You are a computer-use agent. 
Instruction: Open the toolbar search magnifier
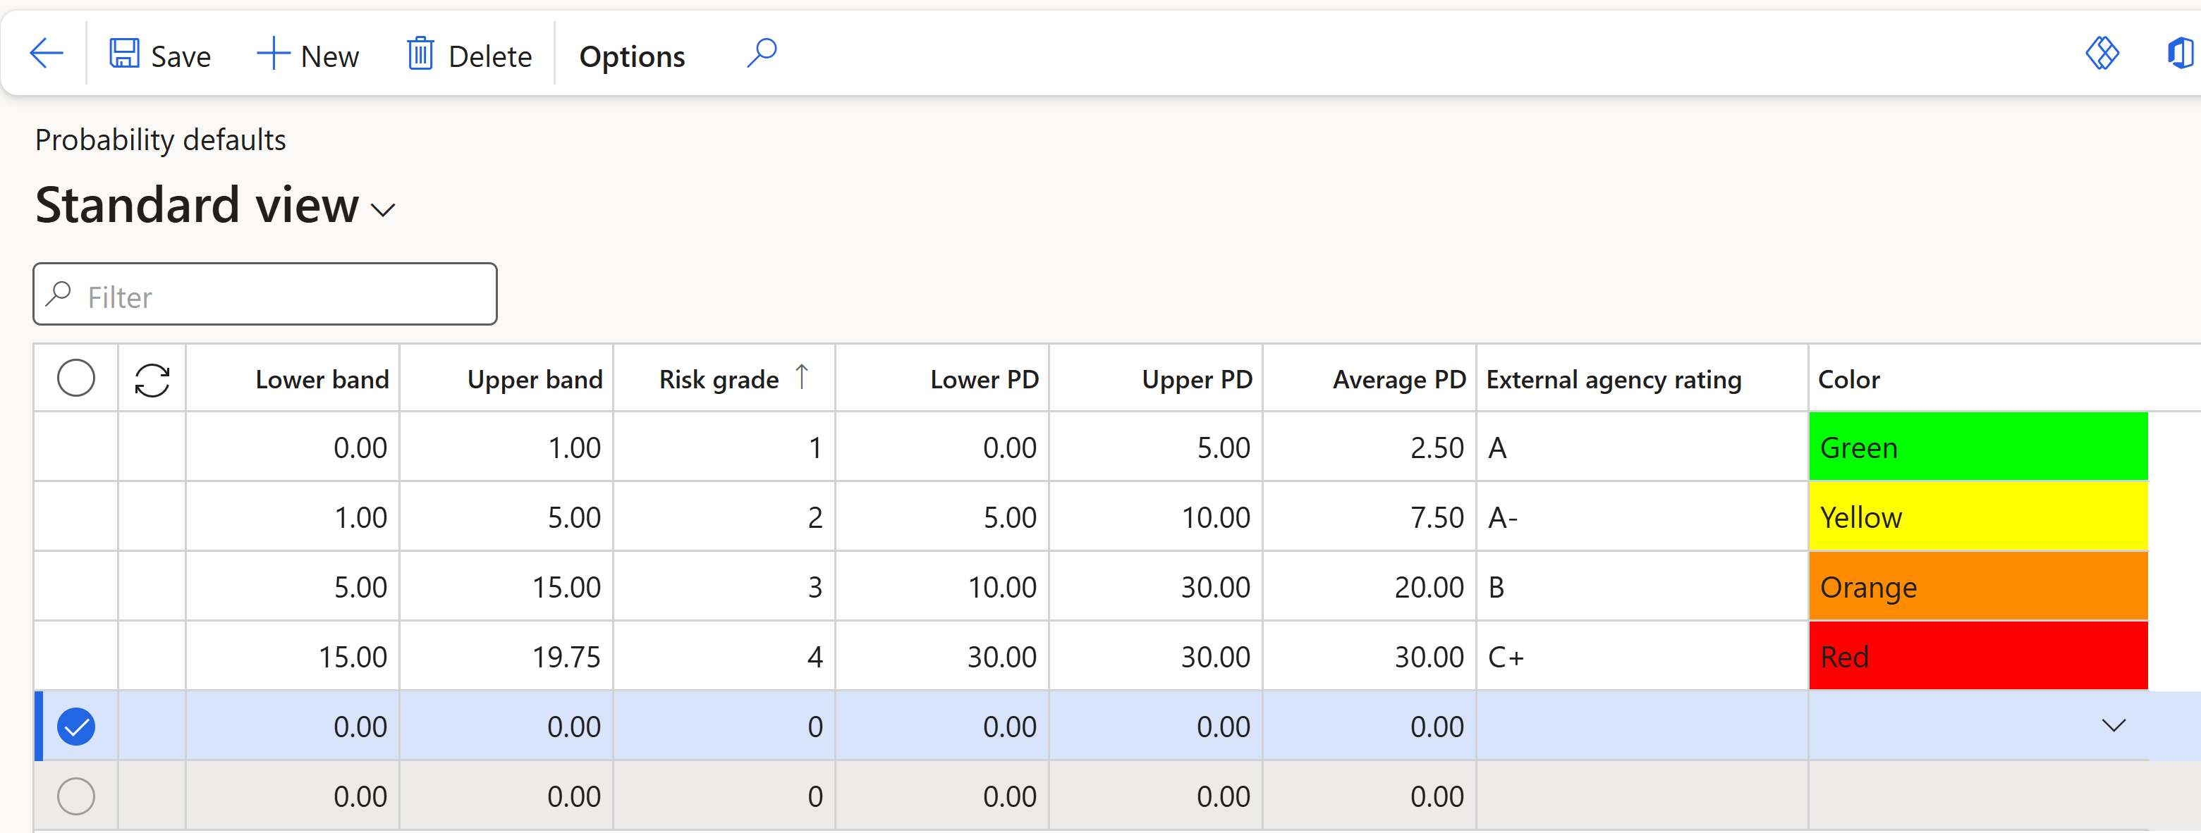click(762, 53)
